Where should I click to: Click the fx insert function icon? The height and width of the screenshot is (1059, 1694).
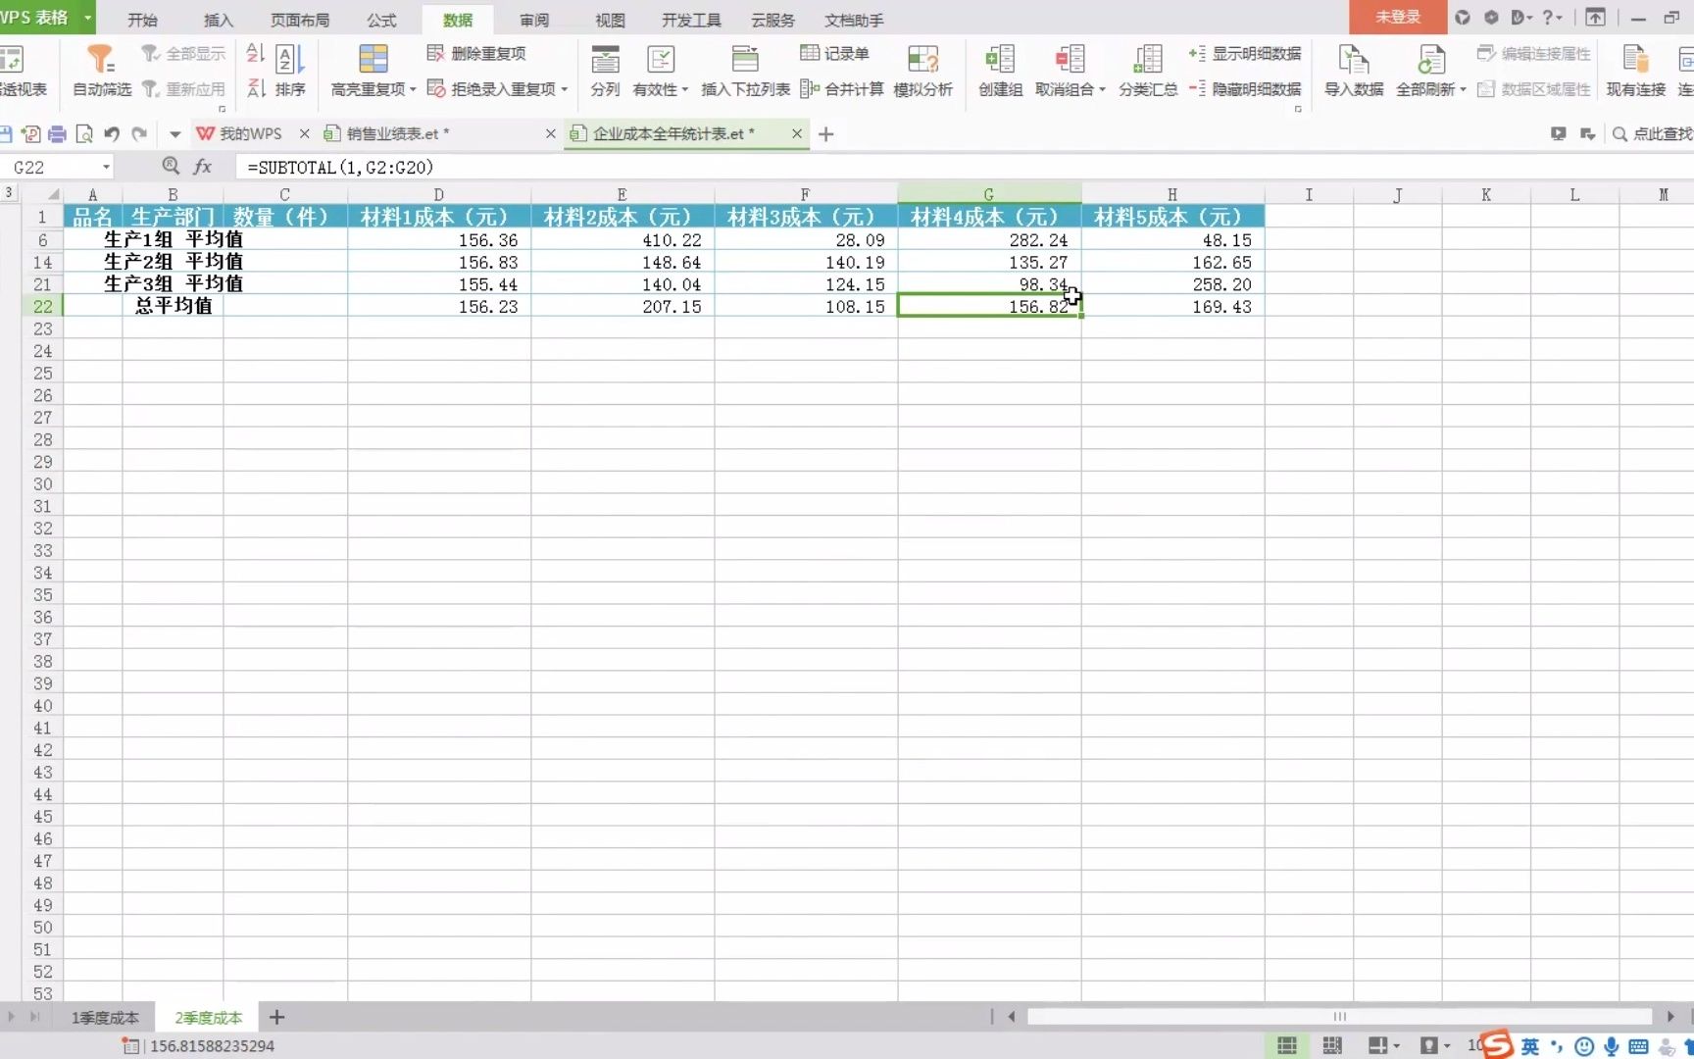pos(203,167)
